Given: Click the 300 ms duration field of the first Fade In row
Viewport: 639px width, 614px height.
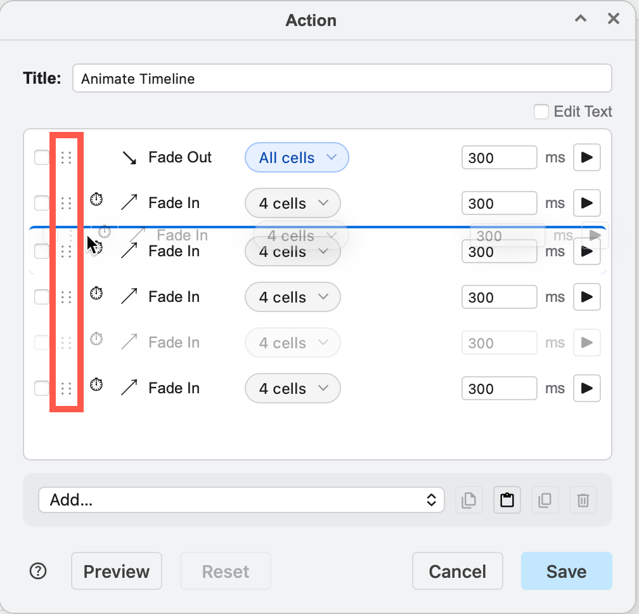Looking at the screenshot, I should (500, 203).
